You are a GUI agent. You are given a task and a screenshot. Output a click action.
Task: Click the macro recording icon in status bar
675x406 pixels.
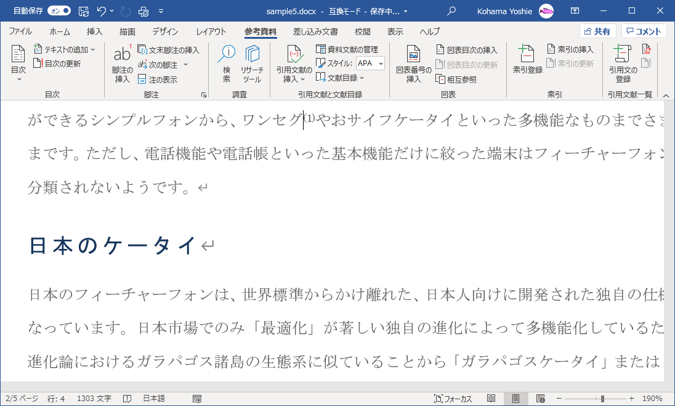coord(196,399)
